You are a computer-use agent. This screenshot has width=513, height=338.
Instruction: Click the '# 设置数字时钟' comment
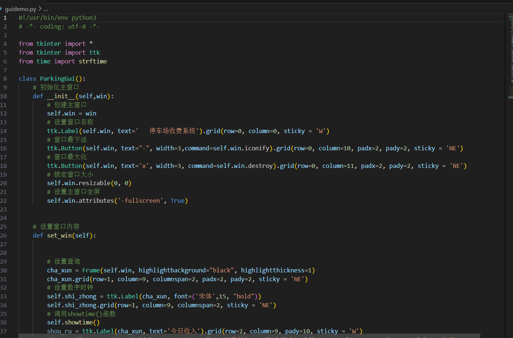tap(70, 287)
